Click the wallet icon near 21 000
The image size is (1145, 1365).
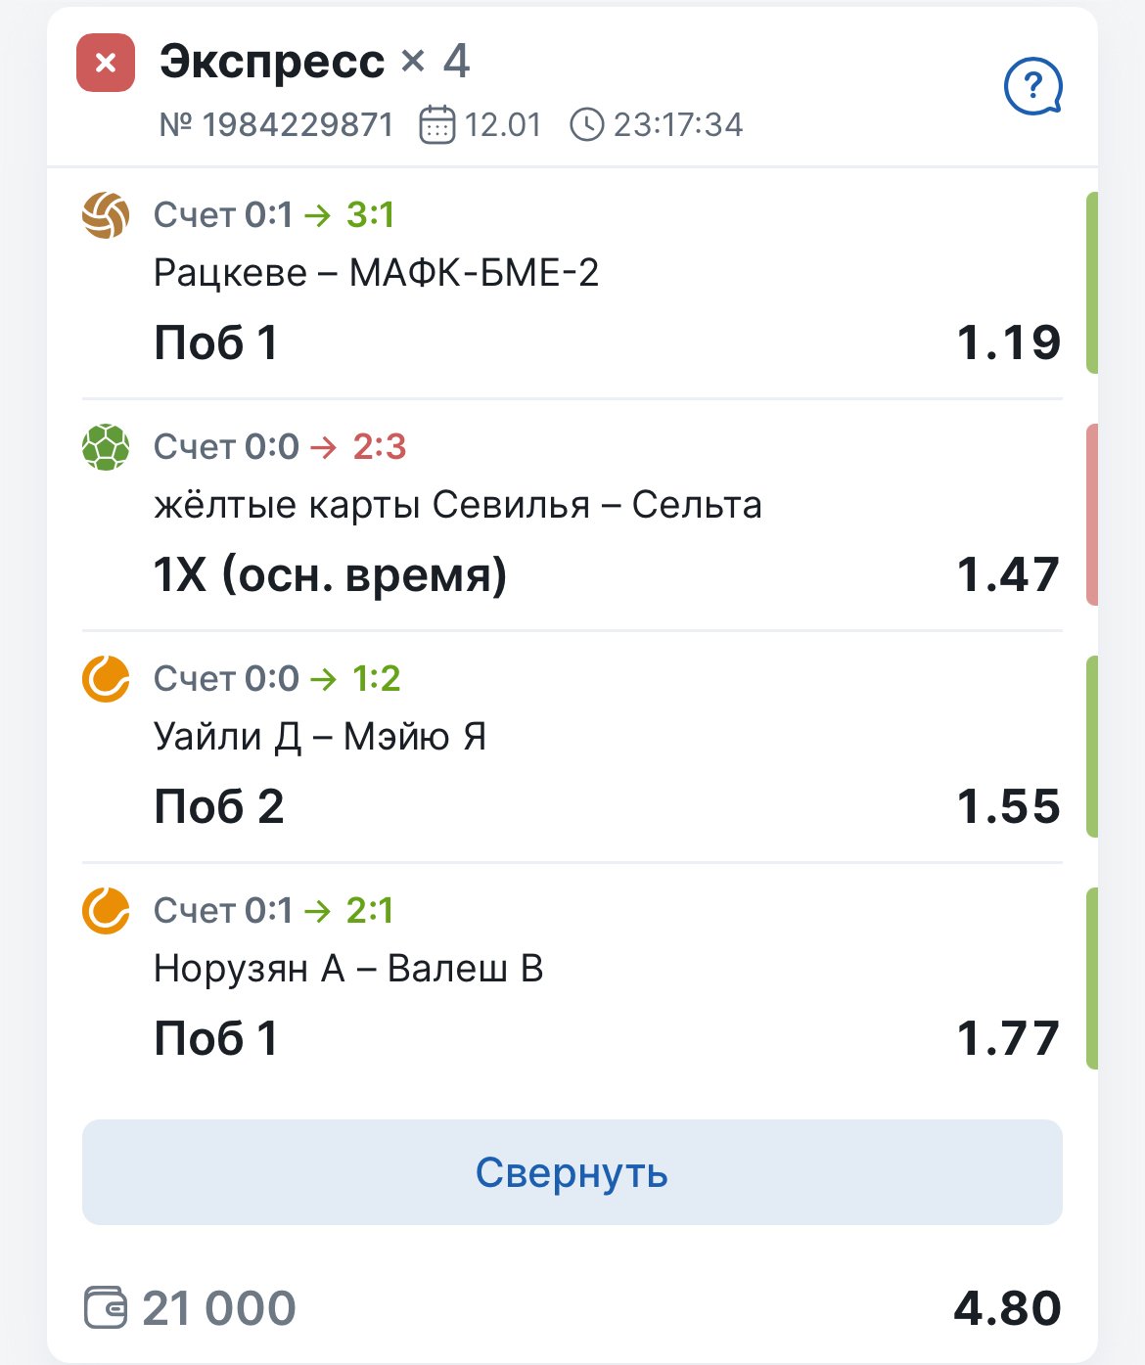[x=106, y=1308]
